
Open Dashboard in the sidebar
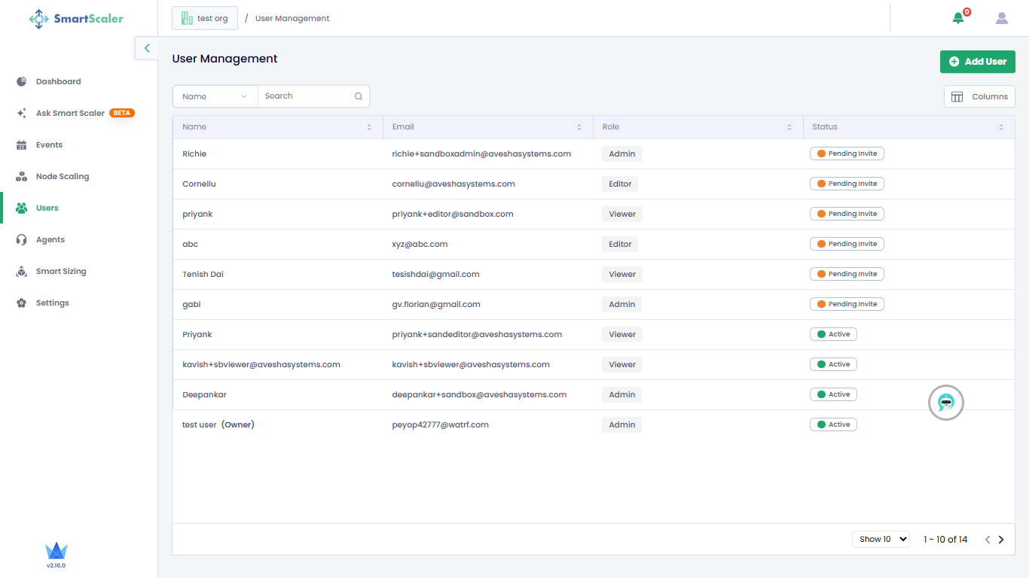tap(58, 81)
